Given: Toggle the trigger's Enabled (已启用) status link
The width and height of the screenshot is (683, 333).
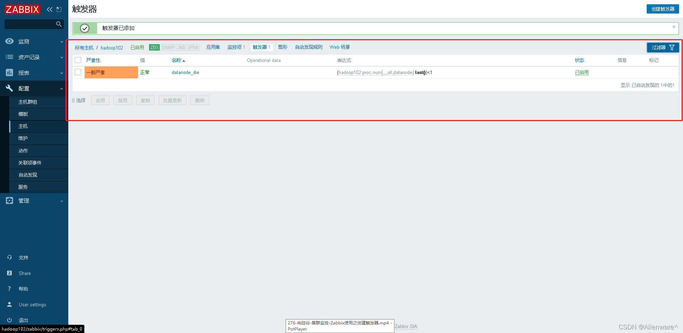Looking at the screenshot, I should pyautogui.click(x=582, y=72).
